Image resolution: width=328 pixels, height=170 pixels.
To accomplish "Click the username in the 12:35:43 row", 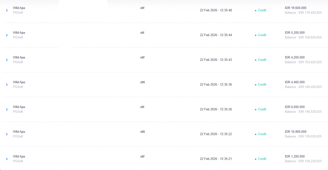I will tap(143, 58).
